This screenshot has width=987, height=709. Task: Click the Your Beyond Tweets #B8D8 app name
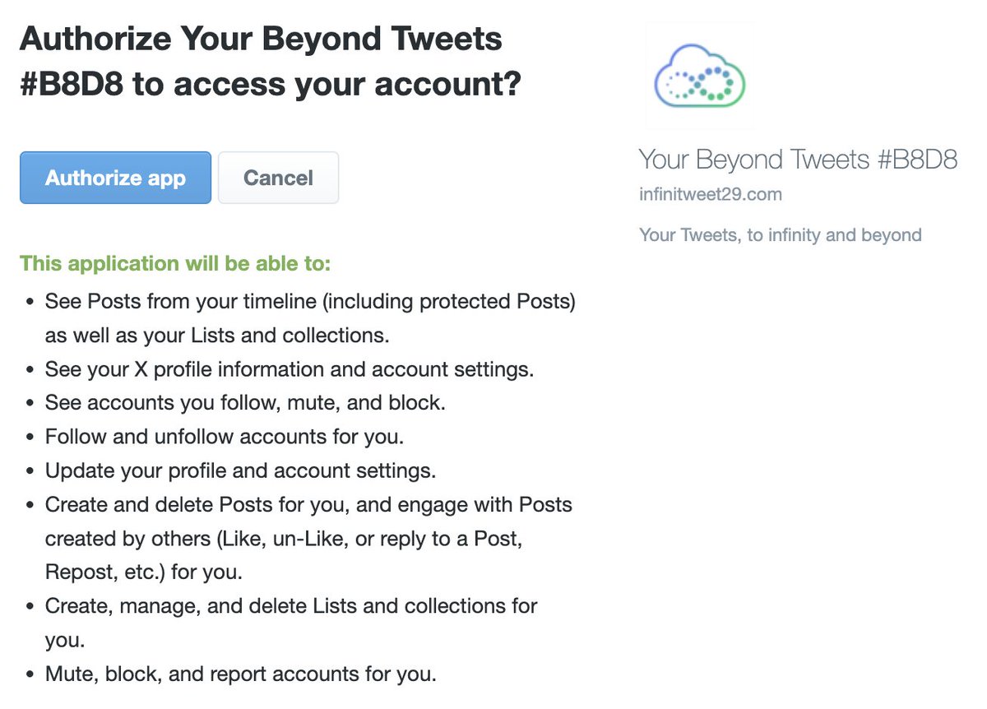point(798,160)
